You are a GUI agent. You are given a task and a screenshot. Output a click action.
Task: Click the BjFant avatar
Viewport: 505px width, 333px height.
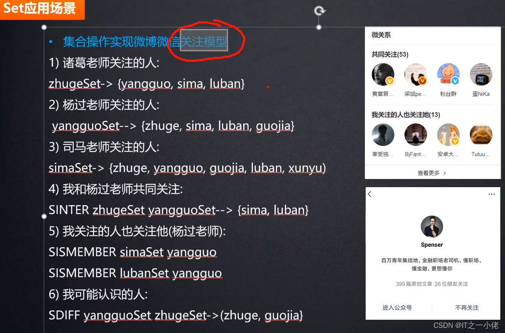pos(416,135)
